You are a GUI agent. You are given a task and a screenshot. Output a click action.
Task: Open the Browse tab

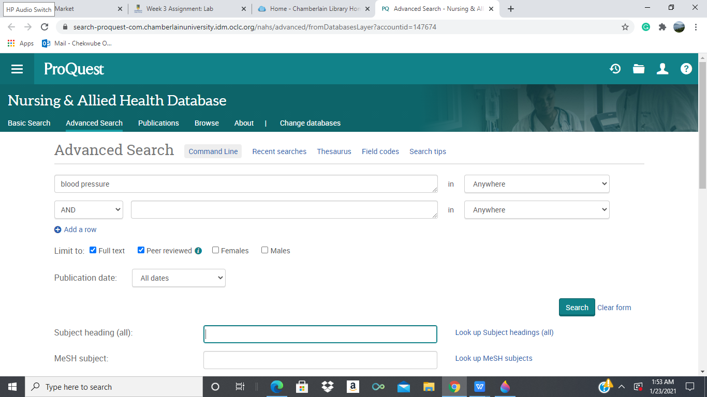click(x=207, y=123)
